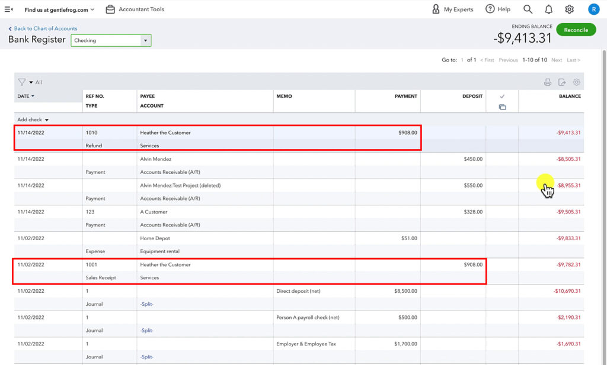Click the batch select column icon
This screenshot has height=365, width=607.
pos(503,107)
